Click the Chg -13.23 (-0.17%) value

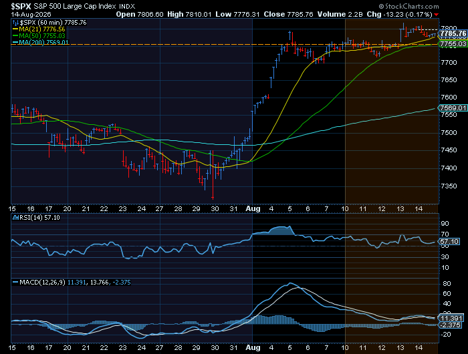399,14
